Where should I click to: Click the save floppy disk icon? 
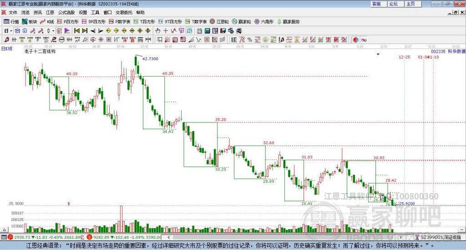coord(223,31)
